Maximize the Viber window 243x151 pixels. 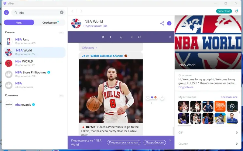(x=226, y=3)
